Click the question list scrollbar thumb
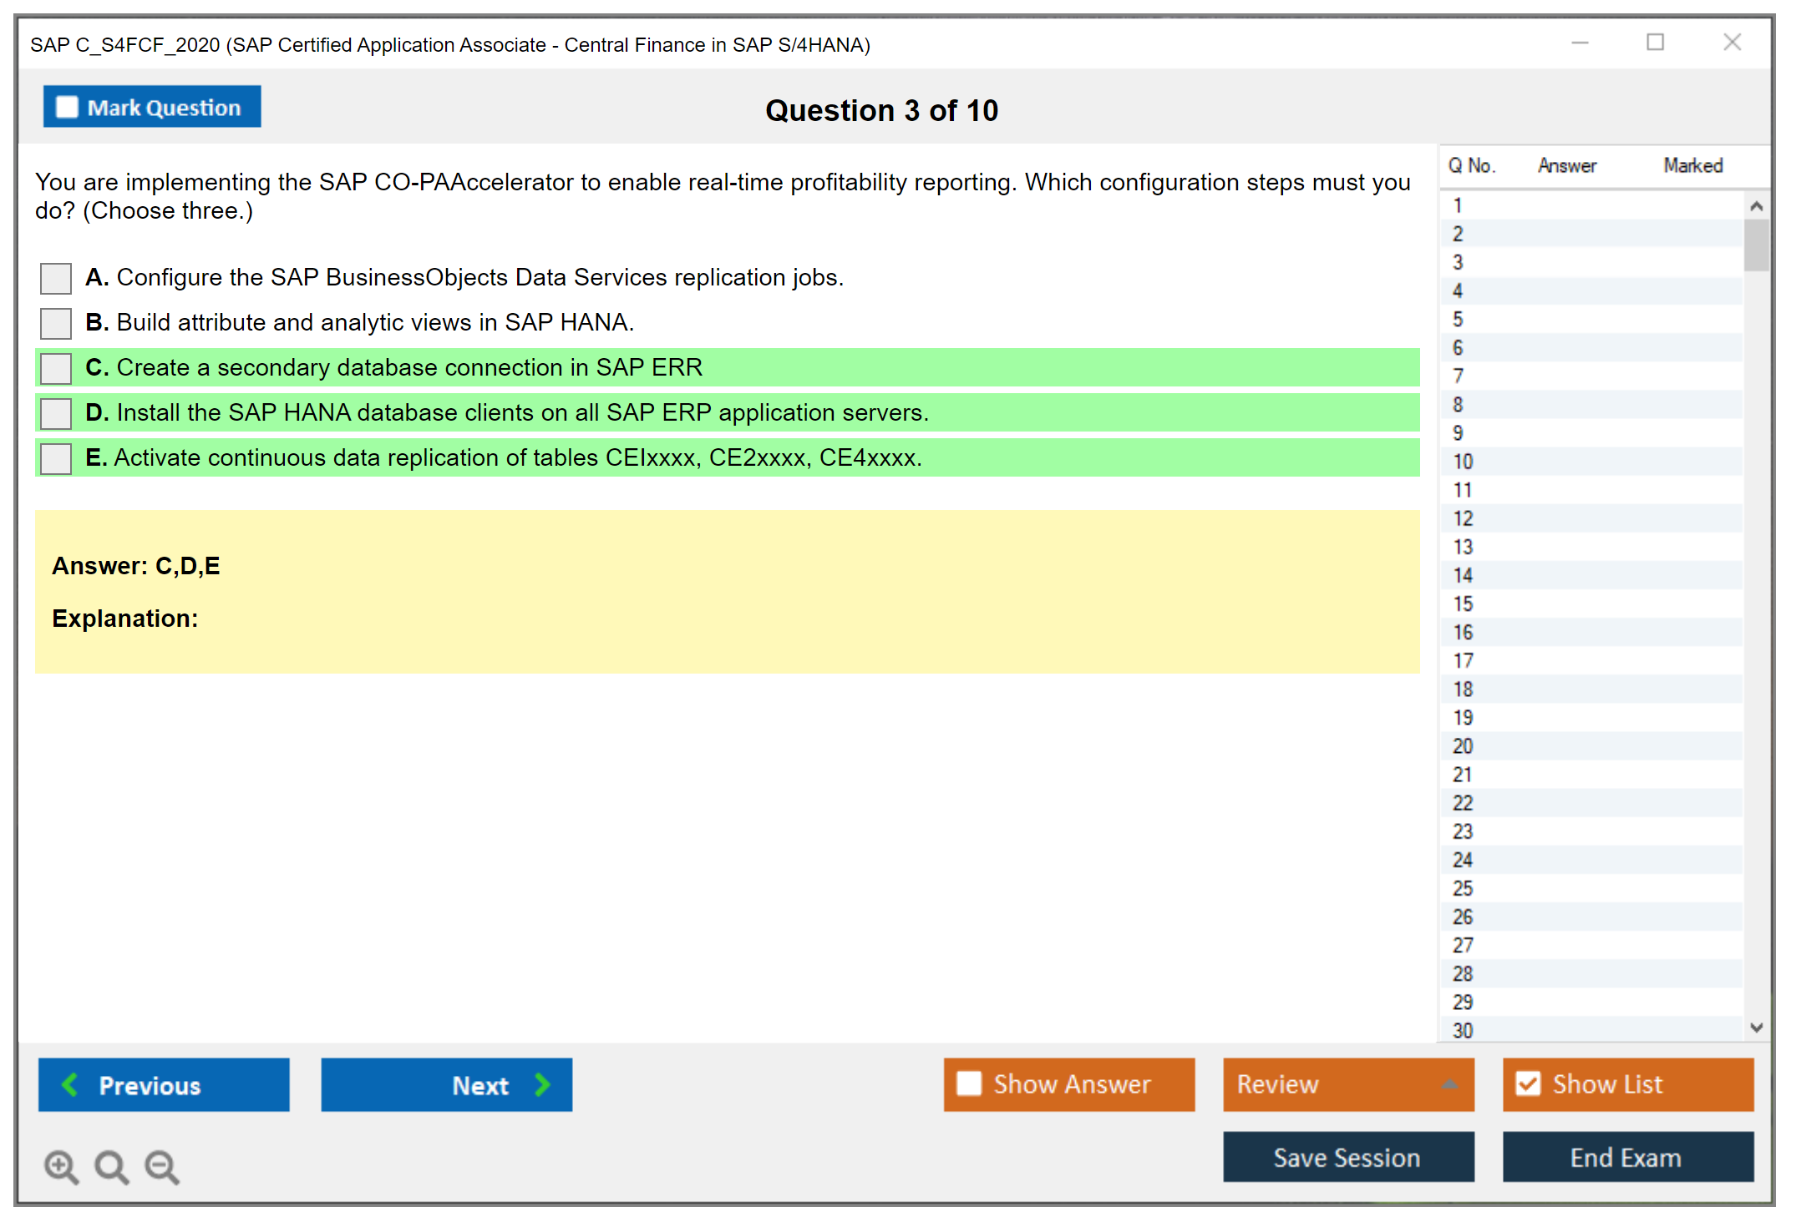The image size is (1796, 1227). click(1756, 245)
